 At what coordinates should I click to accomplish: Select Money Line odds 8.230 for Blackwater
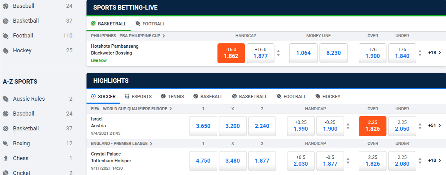(x=334, y=53)
